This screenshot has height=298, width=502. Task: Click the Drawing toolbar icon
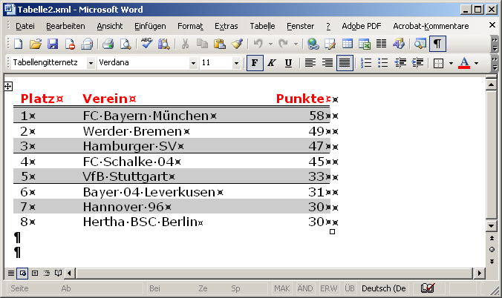(399, 44)
